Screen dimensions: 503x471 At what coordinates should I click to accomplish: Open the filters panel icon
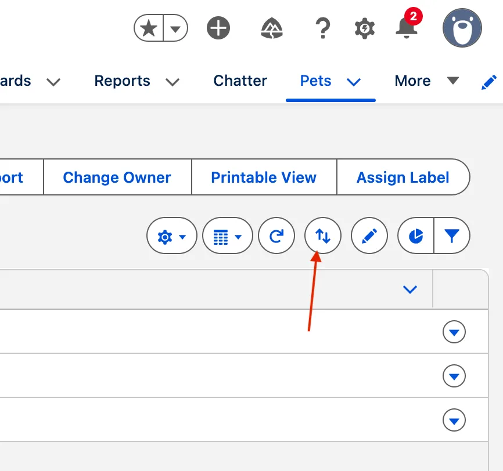click(452, 236)
